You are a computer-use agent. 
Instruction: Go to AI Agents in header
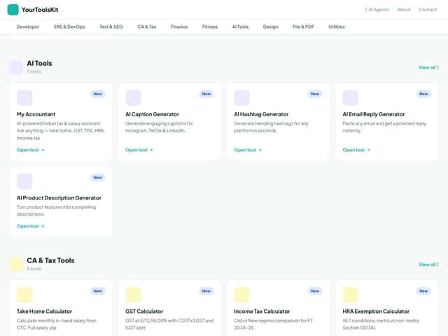tap(377, 9)
